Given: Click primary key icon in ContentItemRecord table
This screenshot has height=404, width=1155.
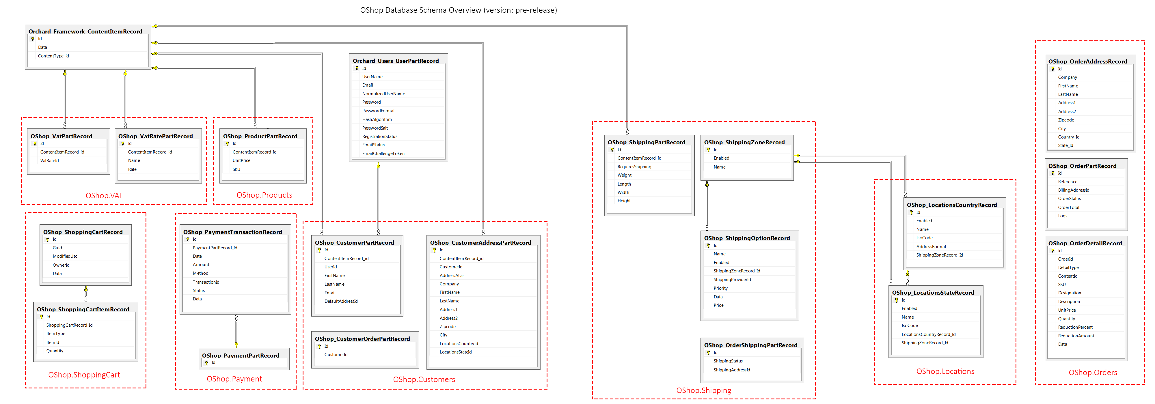Looking at the screenshot, I should click(33, 39).
